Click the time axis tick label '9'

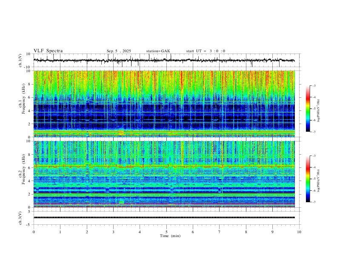point(272,232)
